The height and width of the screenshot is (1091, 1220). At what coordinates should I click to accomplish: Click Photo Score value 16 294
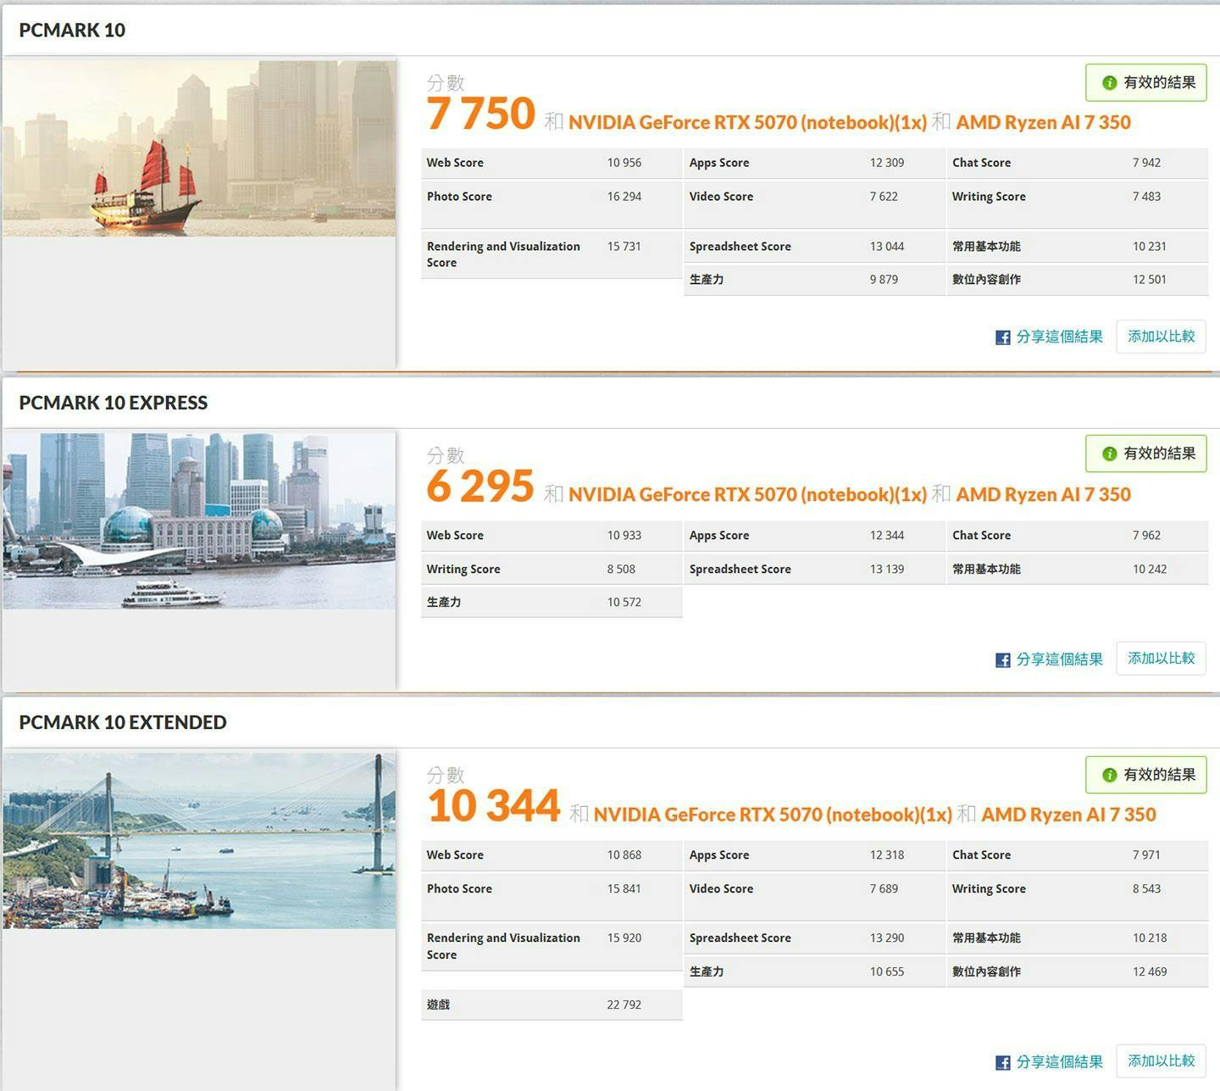coord(624,197)
